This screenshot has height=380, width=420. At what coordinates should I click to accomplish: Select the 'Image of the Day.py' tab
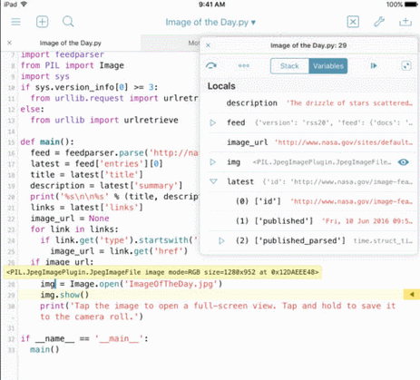click(71, 43)
